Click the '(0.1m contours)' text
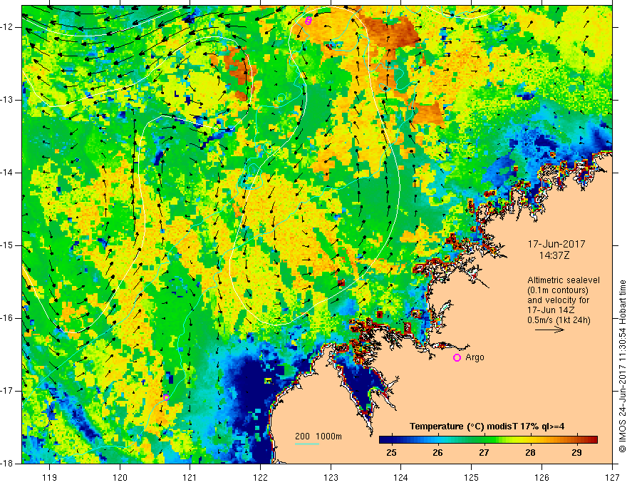 (557, 290)
